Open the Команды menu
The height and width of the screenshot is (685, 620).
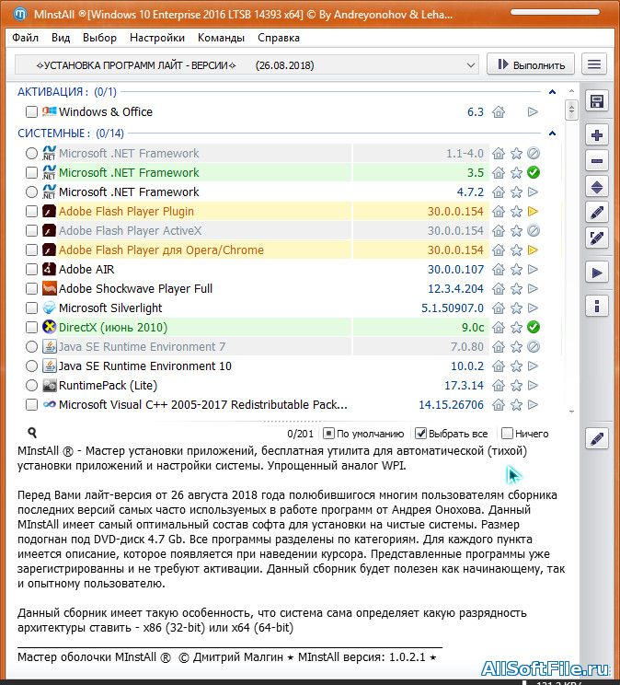click(x=221, y=38)
